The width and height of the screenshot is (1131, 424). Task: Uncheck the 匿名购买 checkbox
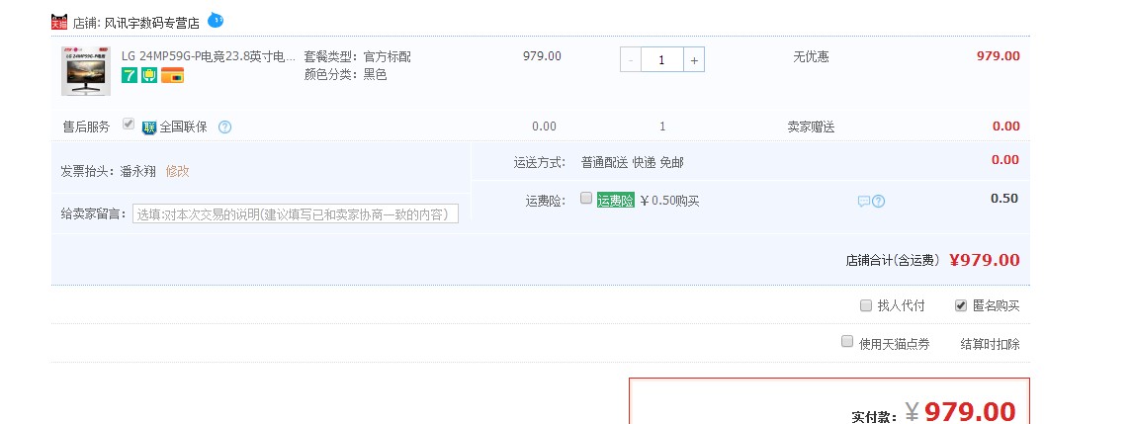[x=961, y=305]
